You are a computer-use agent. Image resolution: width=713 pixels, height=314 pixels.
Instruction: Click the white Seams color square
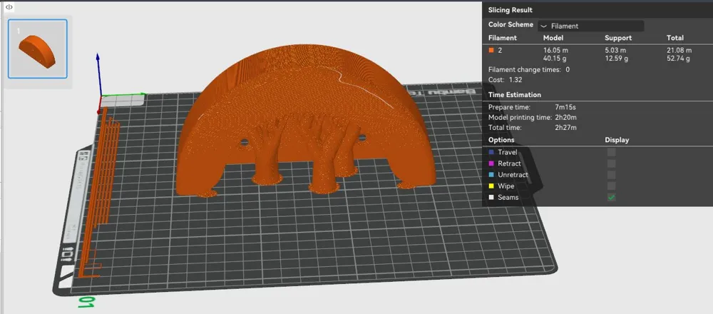pyautogui.click(x=491, y=198)
